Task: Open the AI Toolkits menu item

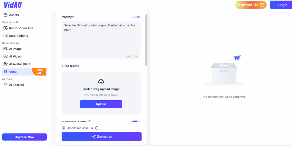Action: (16, 85)
